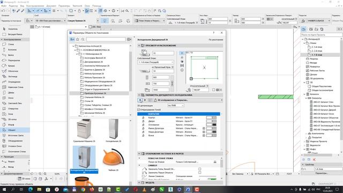The height and width of the screenshot is (193, 343).
Task: Select 'Мебель Кухонная 26' folder in tree
Action: coord(94,73)
